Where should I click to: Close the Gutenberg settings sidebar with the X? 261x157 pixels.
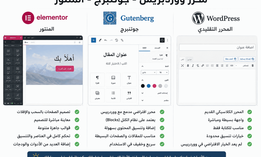point(167,48)
